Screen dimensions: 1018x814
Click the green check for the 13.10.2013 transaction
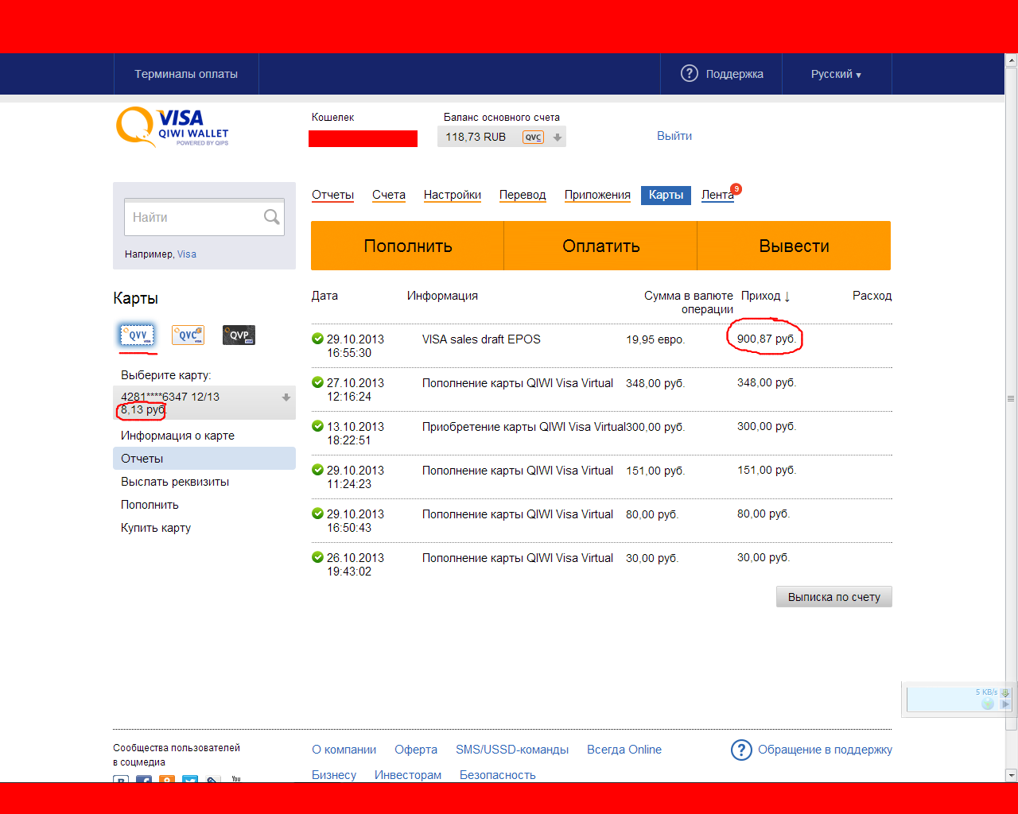coord(317,426)
